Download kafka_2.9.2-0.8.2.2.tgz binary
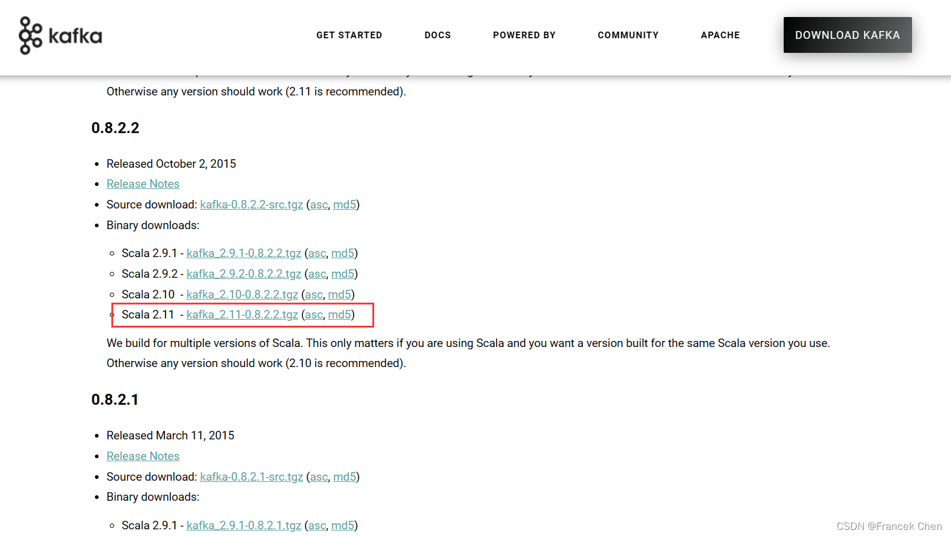Viewport: 951px width, 536px height. pyautogui.click(x=244, y=274)
